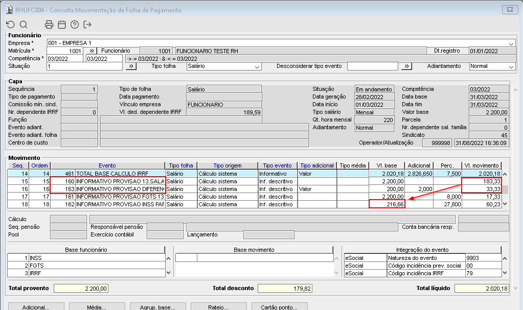The width and height of the screenshot is (523, 310).
Task: Click lookup arrows next to Desconsiderar tipo evento
Action: coord(406,66)
